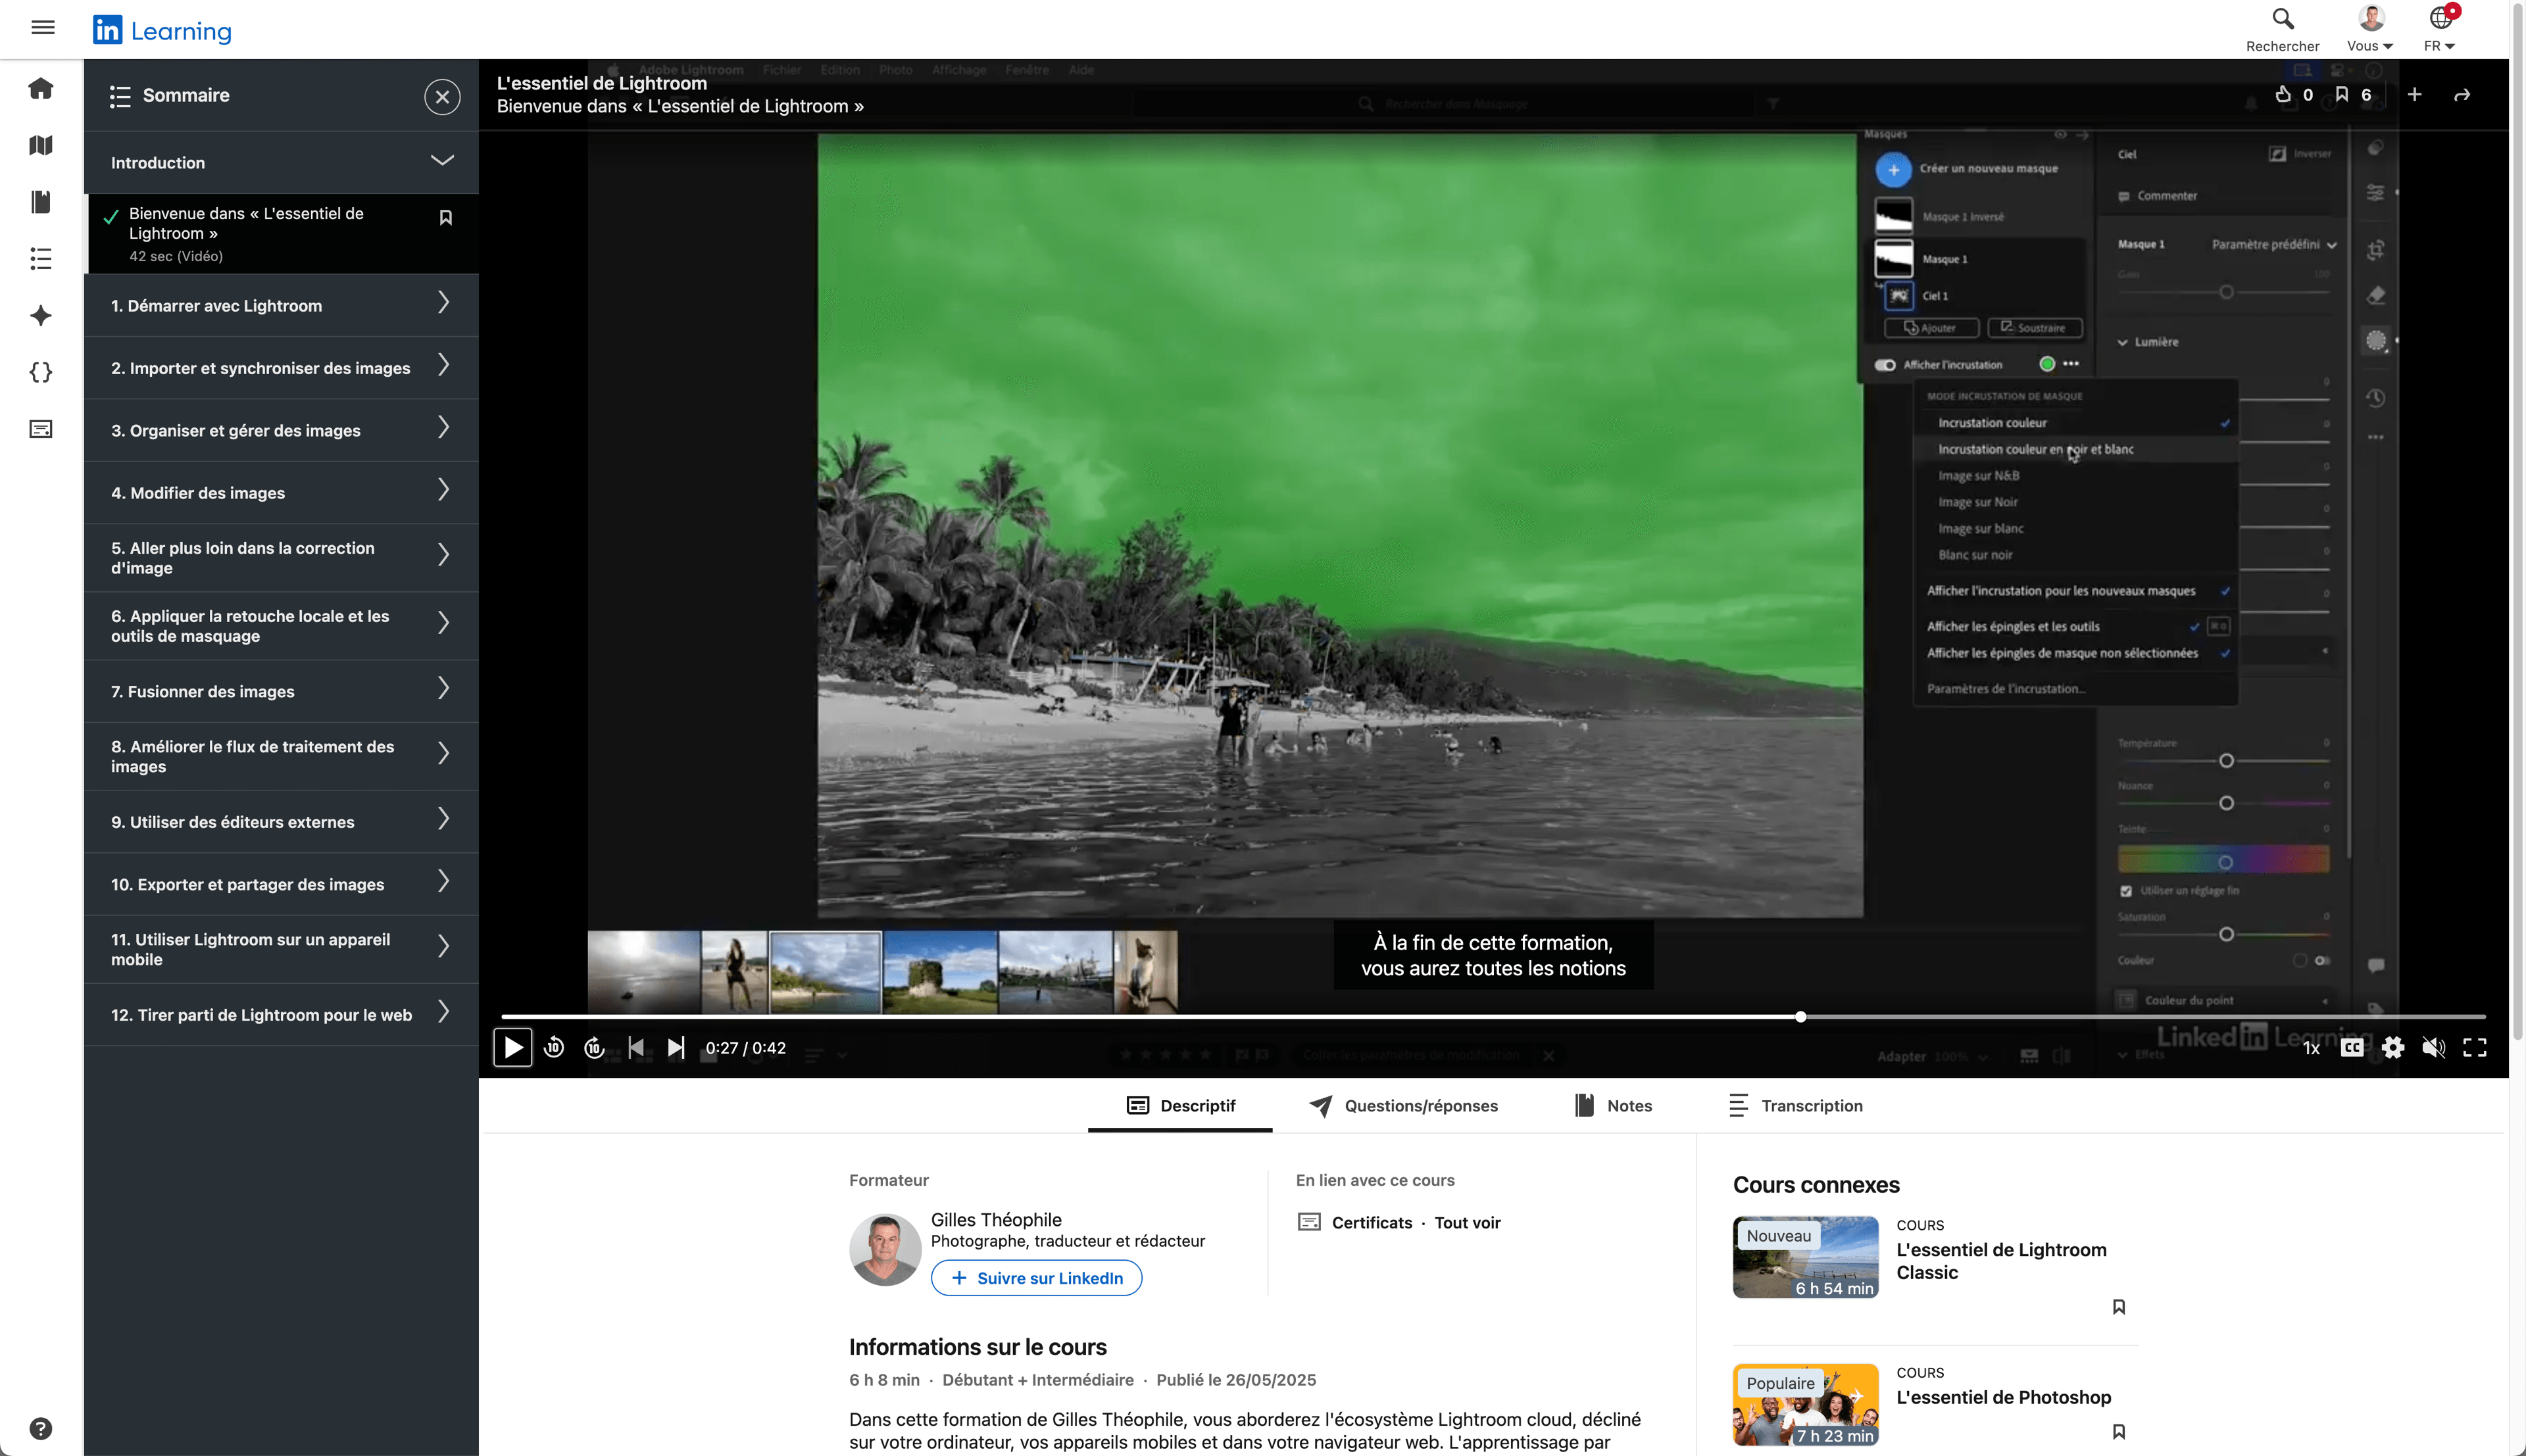Click Tout voir link
The height and width of the screenshot is (1456, 2526).
pyautogui.click(x=1467, y=1222)
